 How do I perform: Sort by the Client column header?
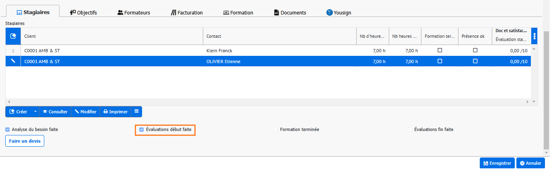pyautogui.click(x=112, y=36)
